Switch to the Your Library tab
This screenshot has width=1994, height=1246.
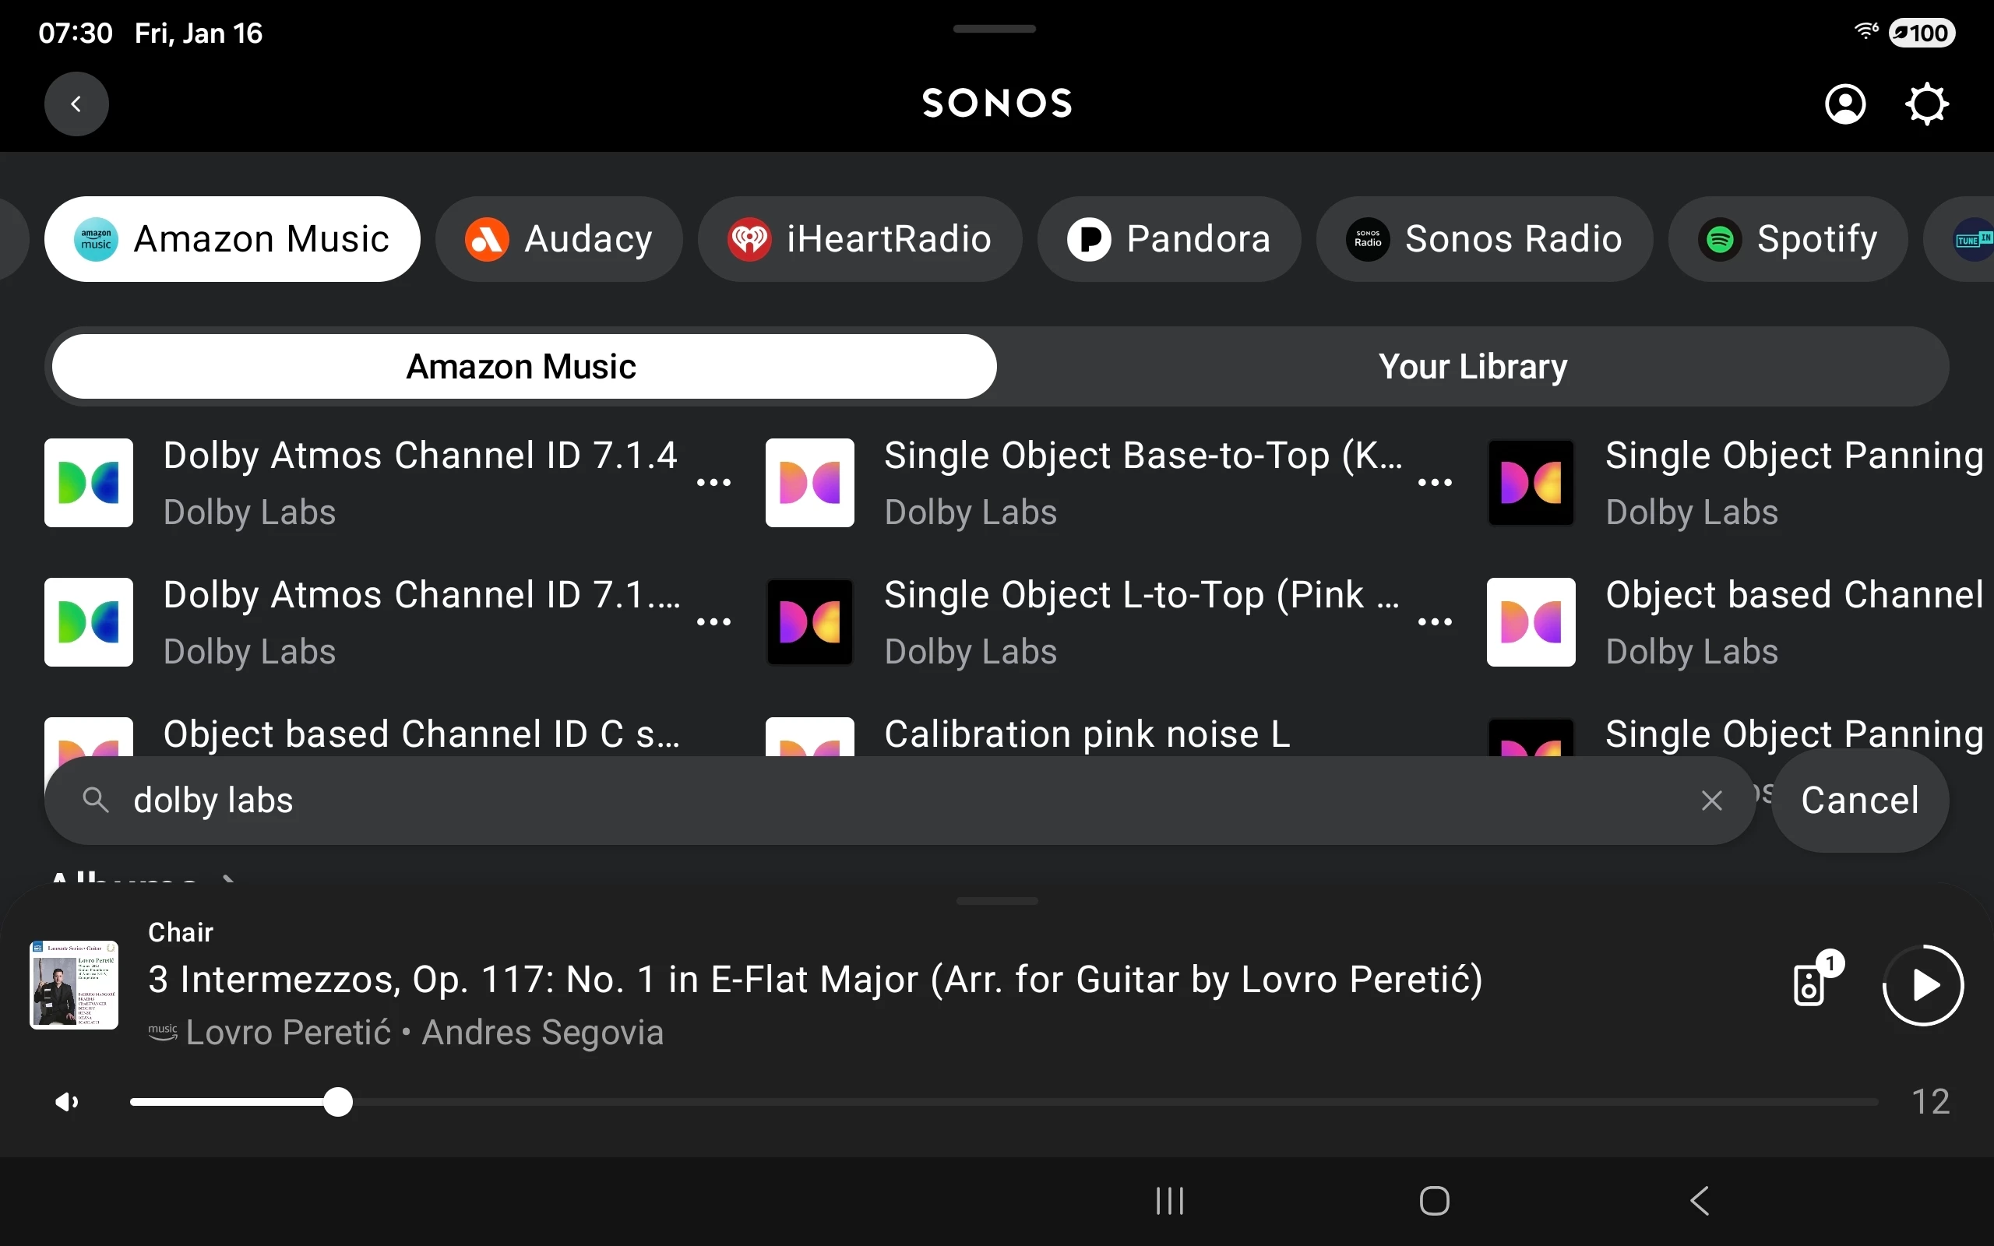point(1471,367)
